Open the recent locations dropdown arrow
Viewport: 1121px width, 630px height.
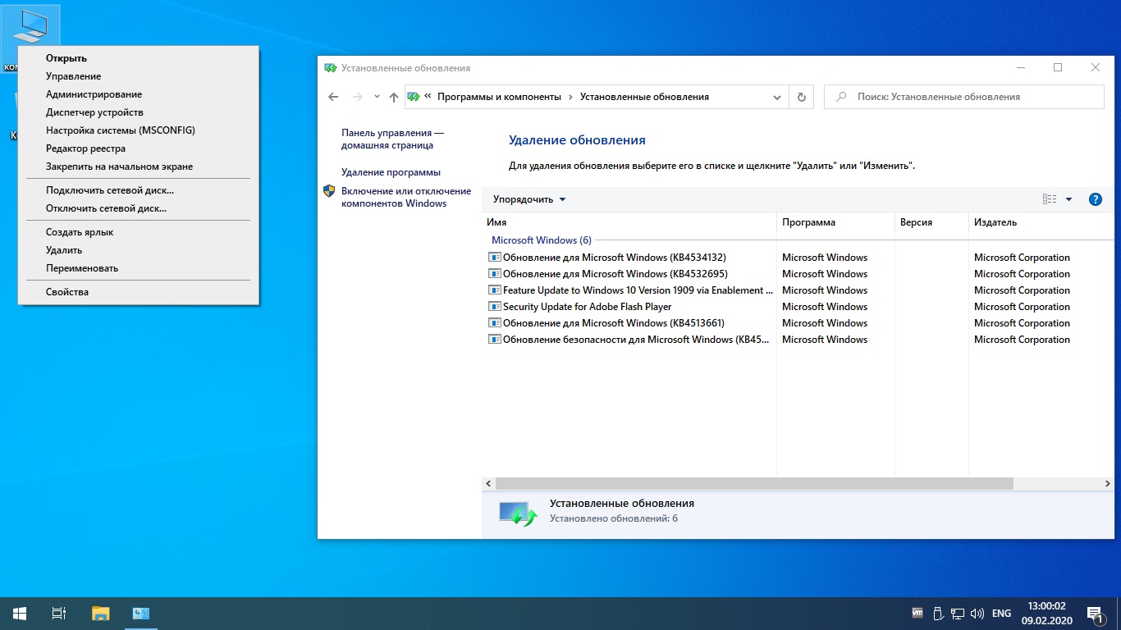point(377,97)
